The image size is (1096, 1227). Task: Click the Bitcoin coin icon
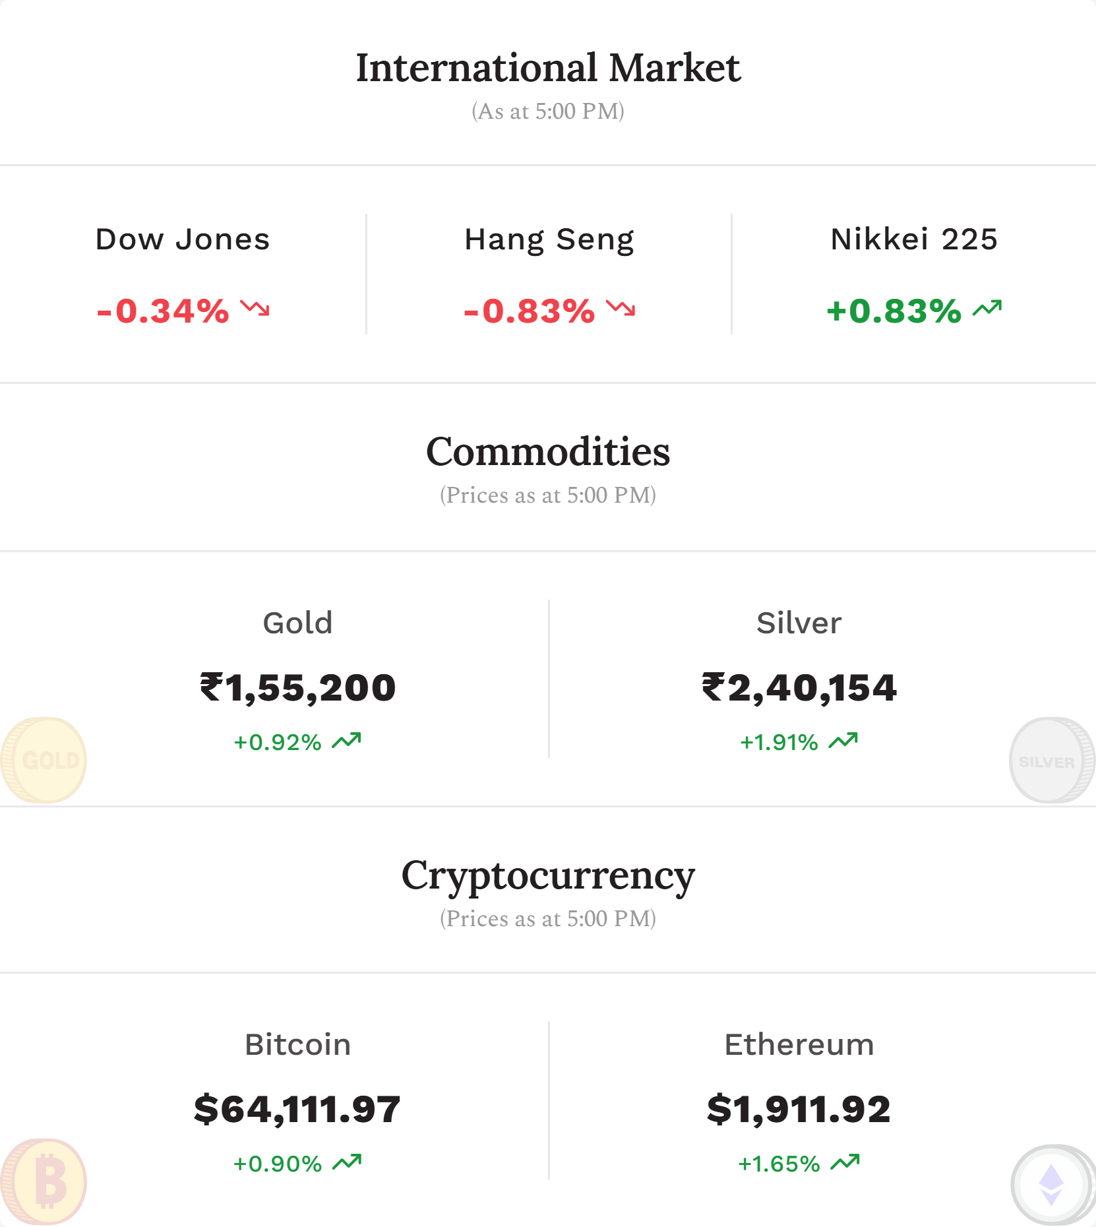[x=44, y=1181]
